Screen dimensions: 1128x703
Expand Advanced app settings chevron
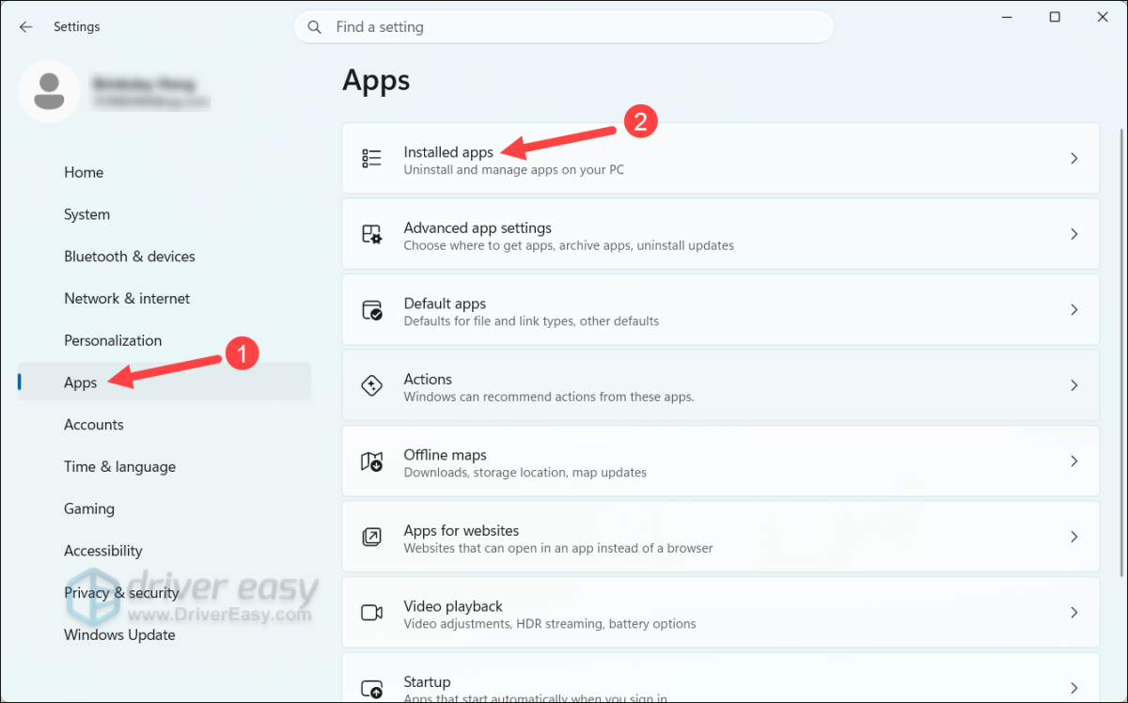pos(1073,234)
